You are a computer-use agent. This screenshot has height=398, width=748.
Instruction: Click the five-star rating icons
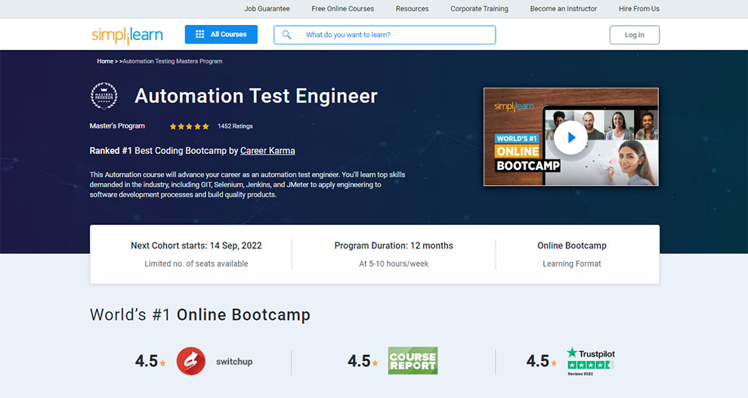190,126
